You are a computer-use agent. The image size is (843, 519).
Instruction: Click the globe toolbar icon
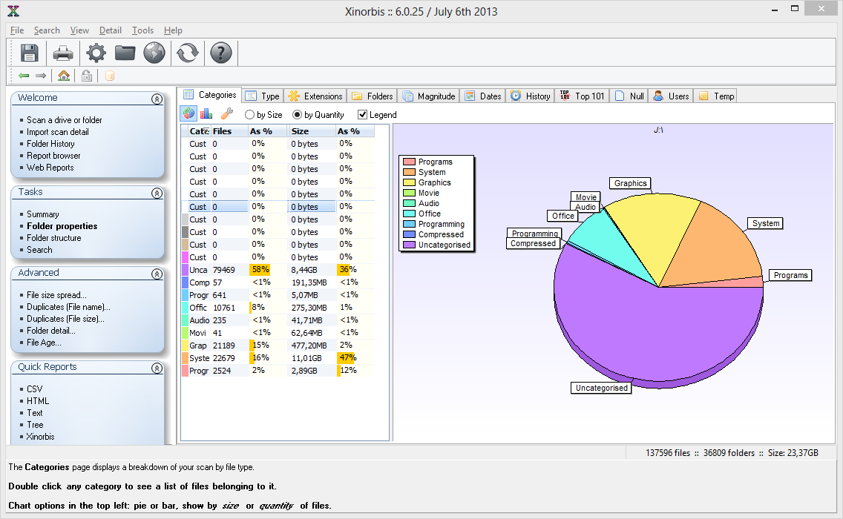(154, 53)
